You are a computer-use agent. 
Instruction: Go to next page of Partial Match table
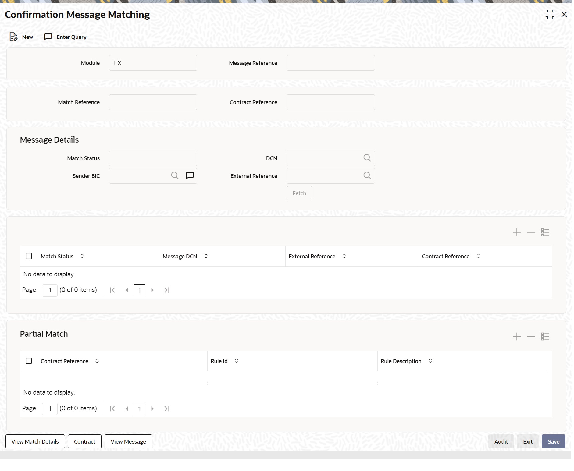(152, 409)
